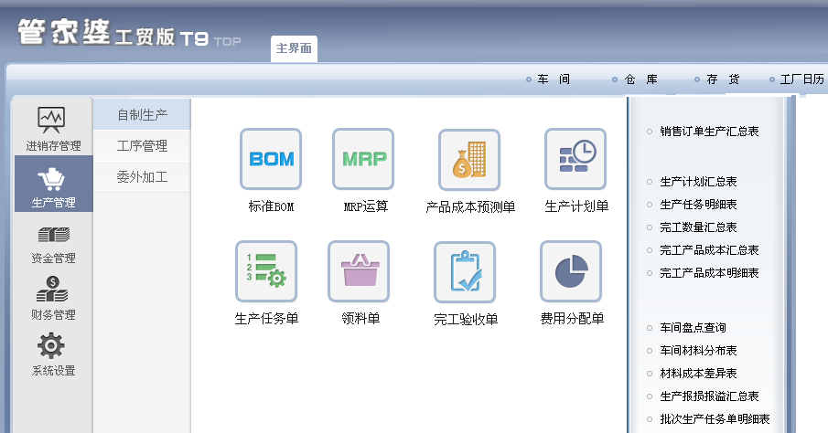Image resolution: width=828 pixels, height=433 pixels.
Task: Open the 完工产品成本汇总表 report
Action: (709, 250)
